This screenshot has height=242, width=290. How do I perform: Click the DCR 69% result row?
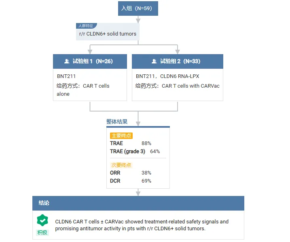click(131, 181)
